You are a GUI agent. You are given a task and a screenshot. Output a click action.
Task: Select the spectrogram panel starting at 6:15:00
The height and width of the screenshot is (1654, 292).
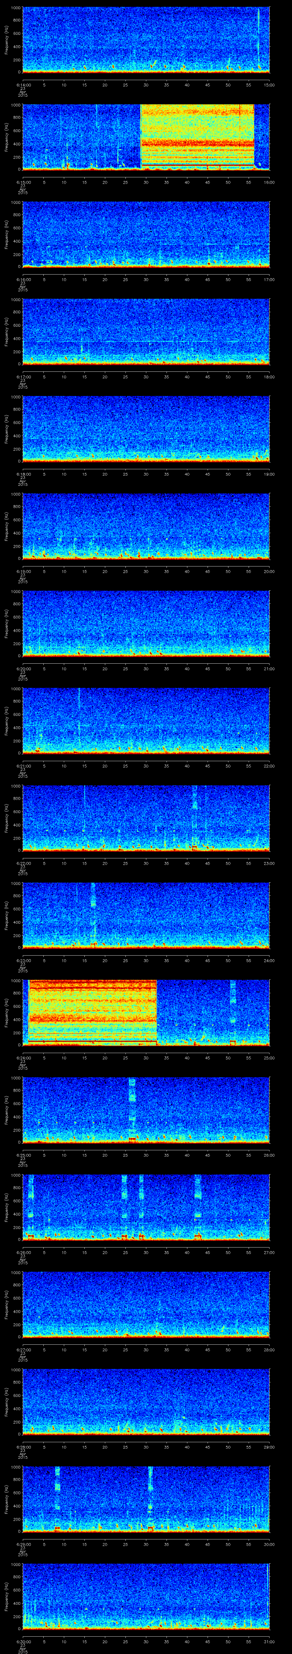tap(146, 137)
